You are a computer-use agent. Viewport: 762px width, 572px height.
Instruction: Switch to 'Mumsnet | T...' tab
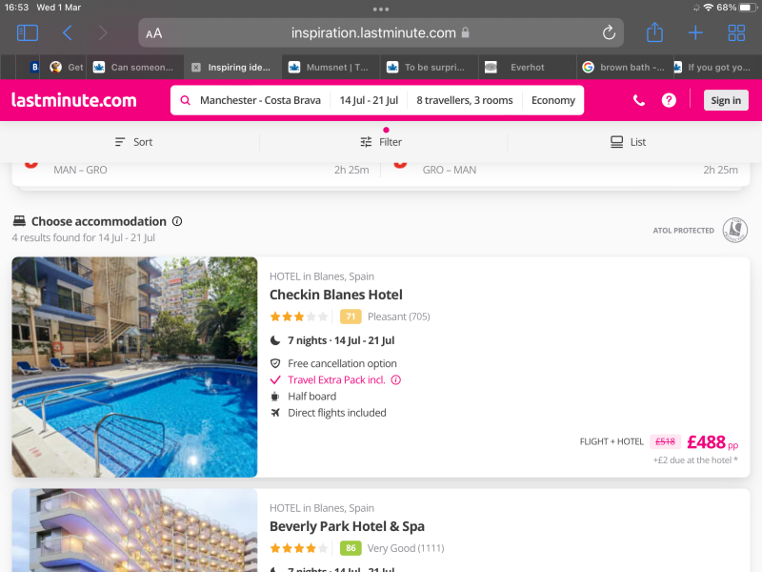(331, 67)
